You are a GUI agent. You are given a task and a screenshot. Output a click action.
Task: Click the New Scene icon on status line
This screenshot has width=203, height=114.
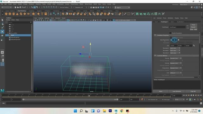coord(16,7)
